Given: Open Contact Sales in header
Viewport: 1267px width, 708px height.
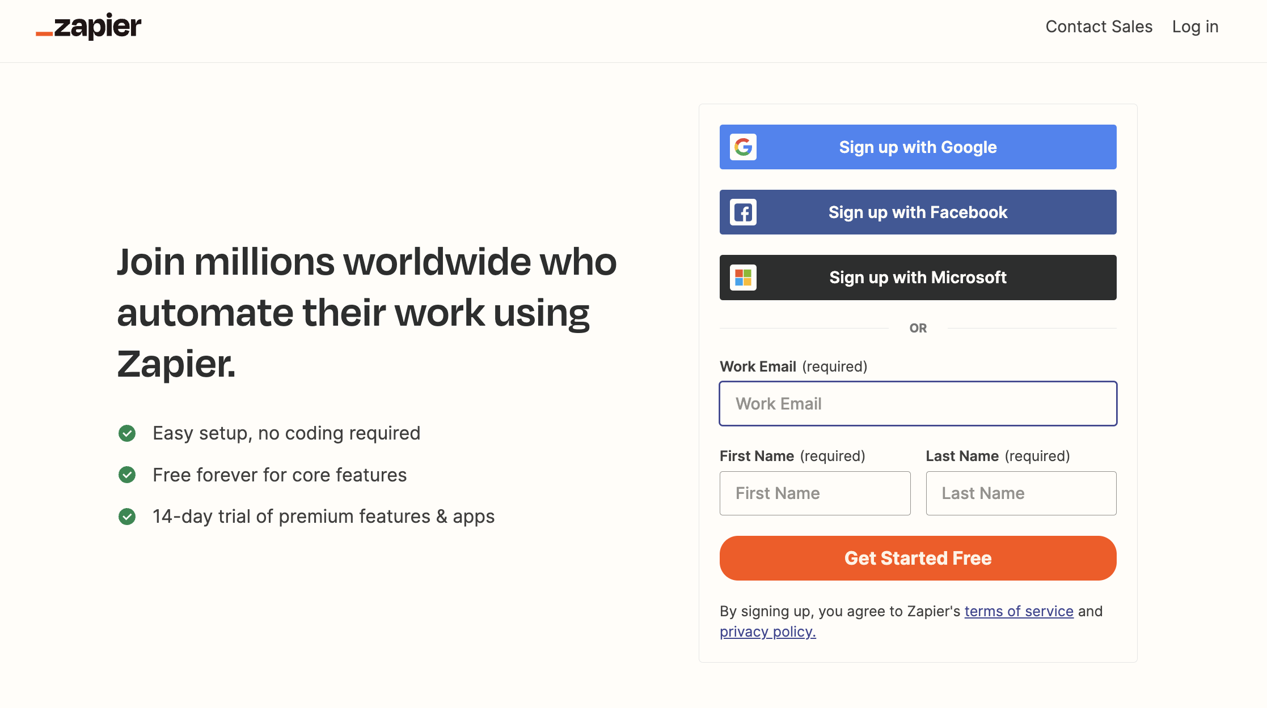Looking at the screenshot, I should [1099, 27].
